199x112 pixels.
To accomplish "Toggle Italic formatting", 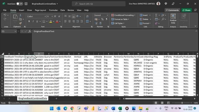I will [33, 21].
